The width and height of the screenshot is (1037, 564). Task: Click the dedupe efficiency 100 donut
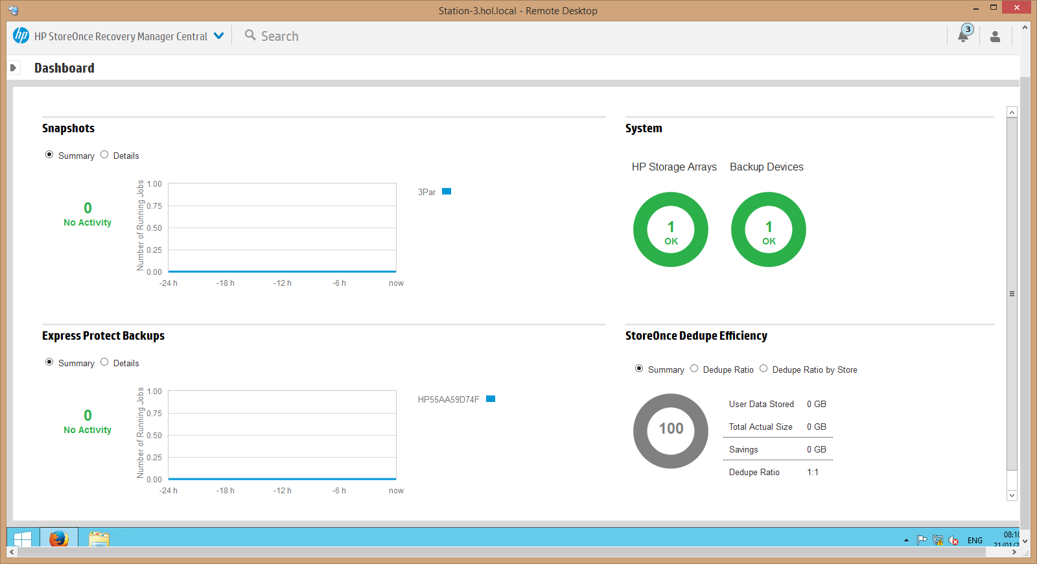tap(671, 431)
